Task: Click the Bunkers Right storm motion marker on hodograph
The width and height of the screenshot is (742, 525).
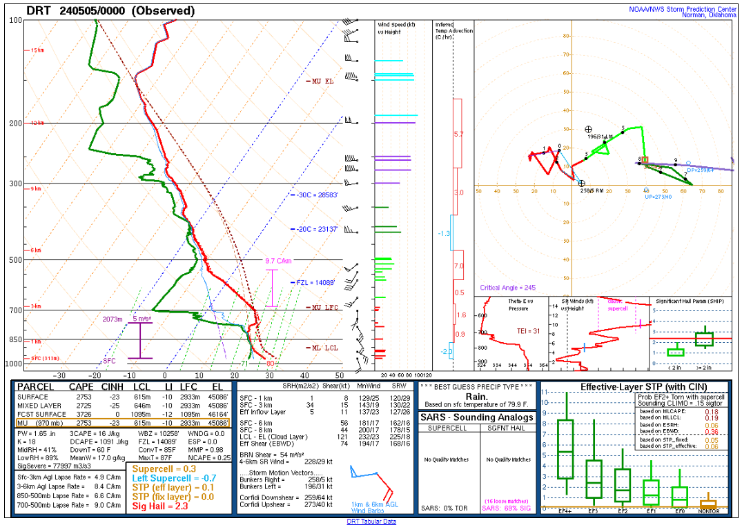Action: click(581, 183)
